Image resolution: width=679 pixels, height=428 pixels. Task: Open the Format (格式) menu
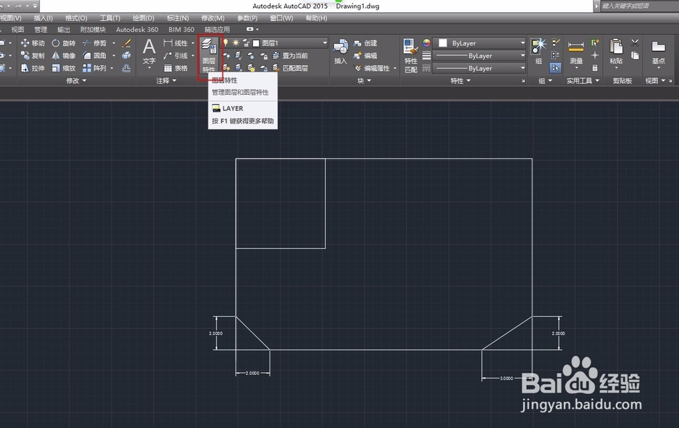tap(76, 18)
